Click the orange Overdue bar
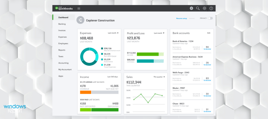This screenshot has width=268, height=119. [86, 92]
